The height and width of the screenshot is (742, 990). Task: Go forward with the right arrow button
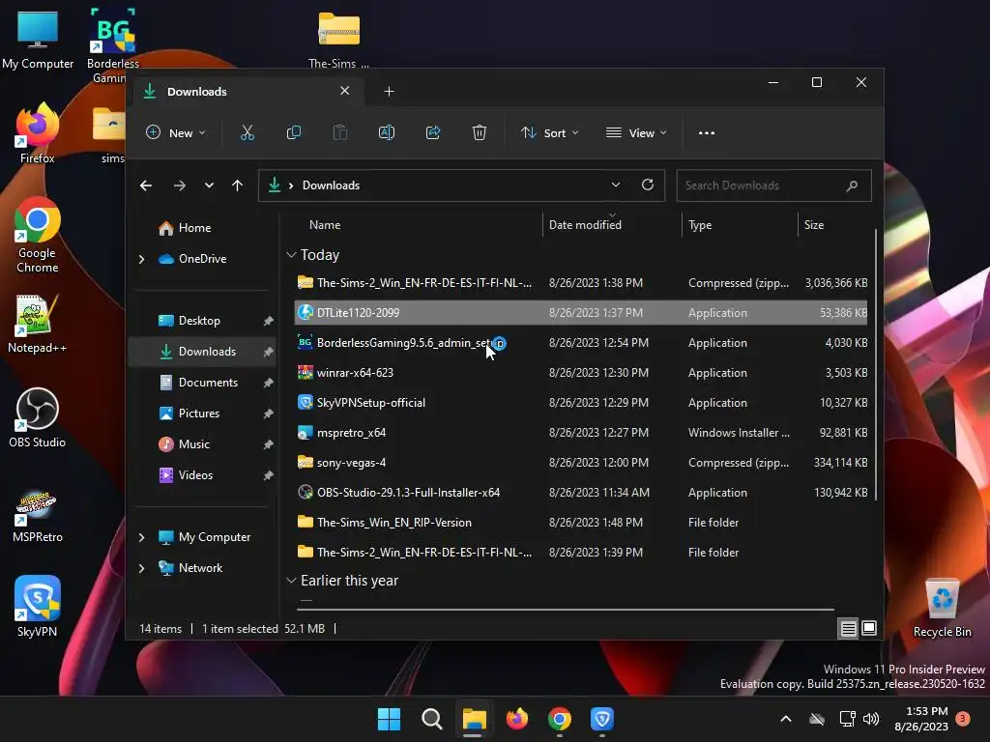(x=179, y=185)
